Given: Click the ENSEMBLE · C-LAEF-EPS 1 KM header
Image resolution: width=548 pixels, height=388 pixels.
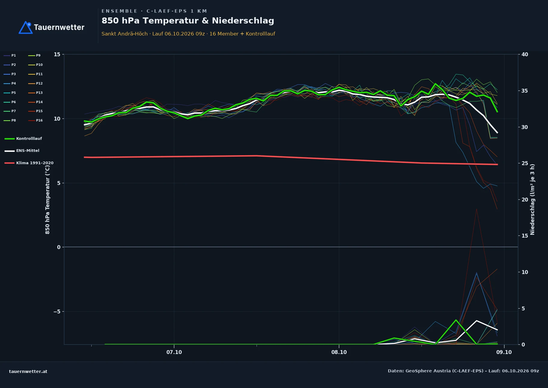Looking at the screenshot, I should 154,11.
